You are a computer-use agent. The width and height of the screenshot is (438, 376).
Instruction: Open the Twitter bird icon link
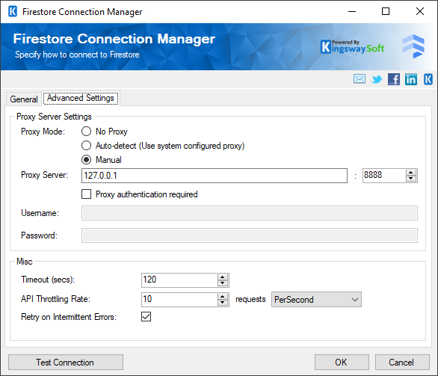(x=377, y=79)
